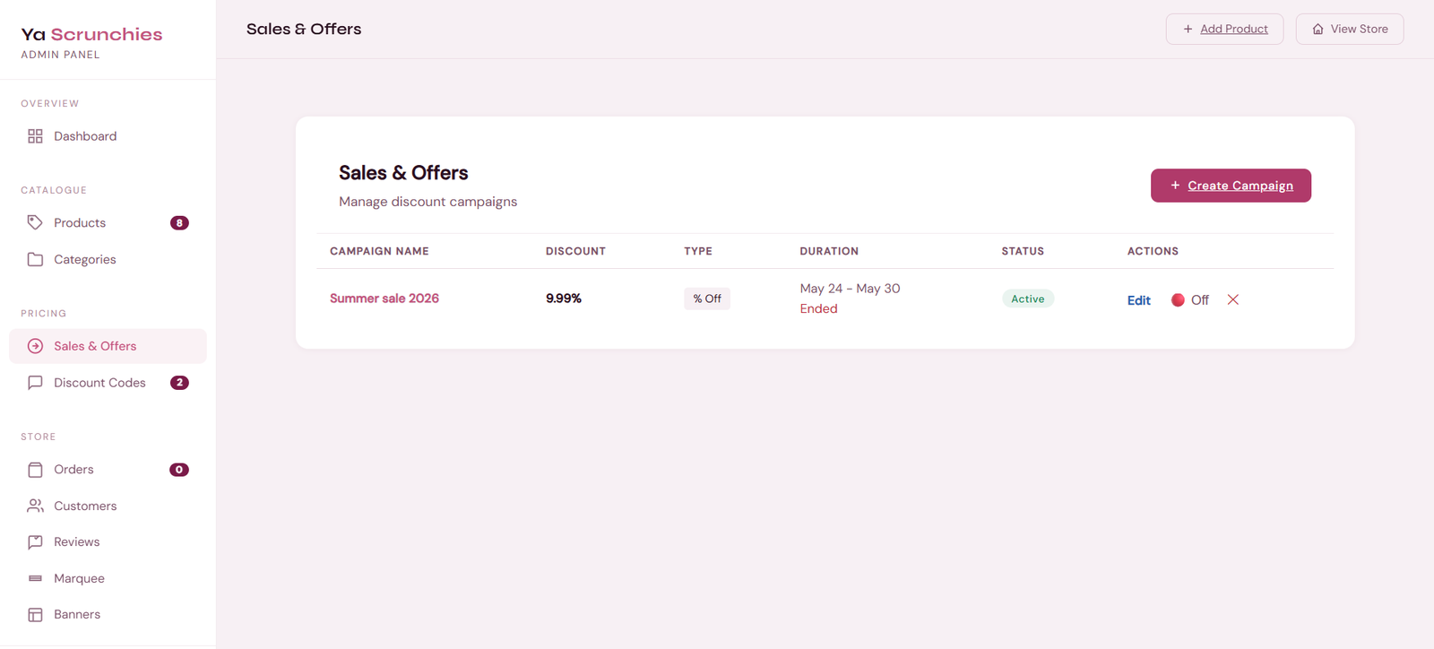Toggle the Off switch for Summer sale
The width and height of the screenshot is (1434, 649).
[x=1189, y=300]
